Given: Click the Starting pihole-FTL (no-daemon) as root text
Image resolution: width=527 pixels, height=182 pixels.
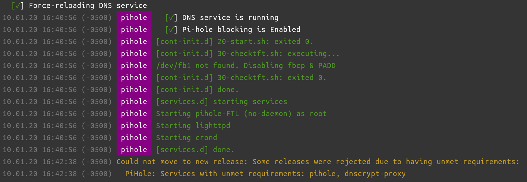Looking at the screenshot, I should click(241, 114).
